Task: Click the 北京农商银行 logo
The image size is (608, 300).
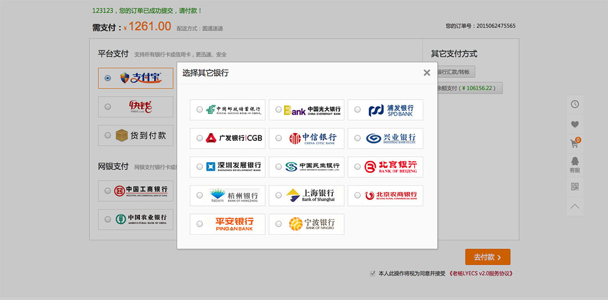Action: coord(391,196)
